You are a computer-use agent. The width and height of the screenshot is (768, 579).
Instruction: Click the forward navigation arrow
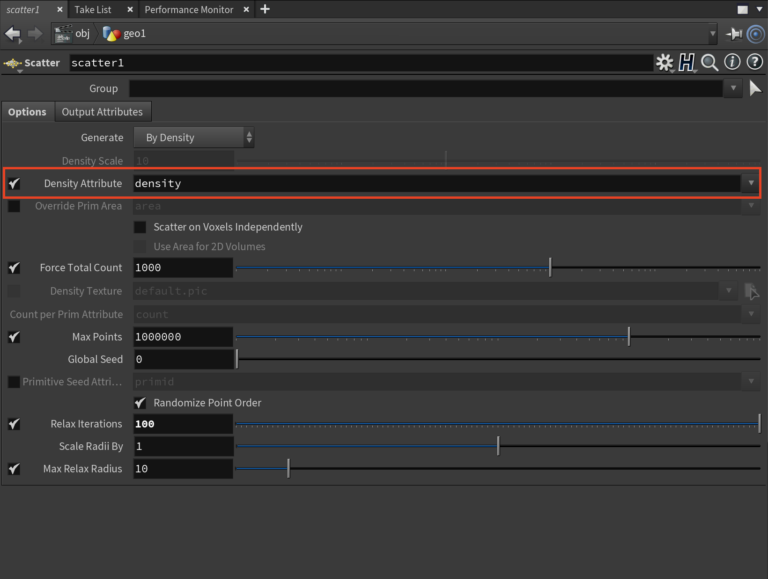35,34
